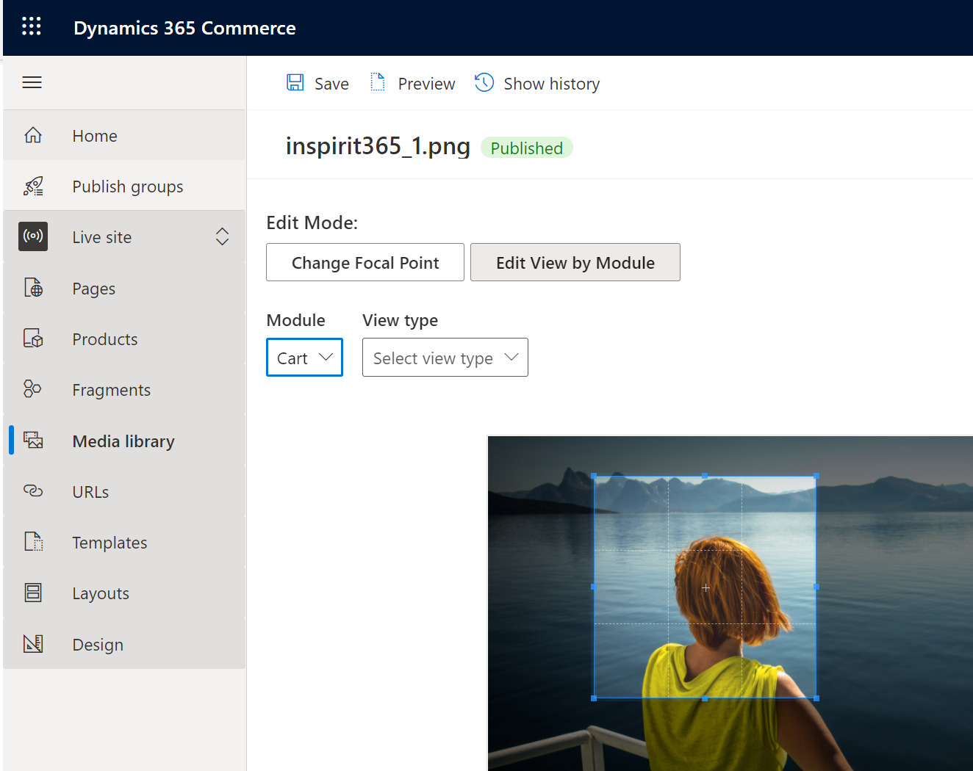
Task: Click the Preview page icon
Action: [378, 83]
